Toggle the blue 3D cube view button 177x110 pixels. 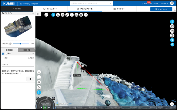coord(172,40)
